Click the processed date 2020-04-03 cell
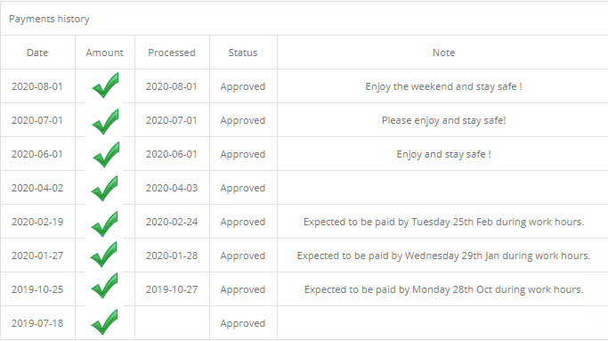 click(172, 188)
